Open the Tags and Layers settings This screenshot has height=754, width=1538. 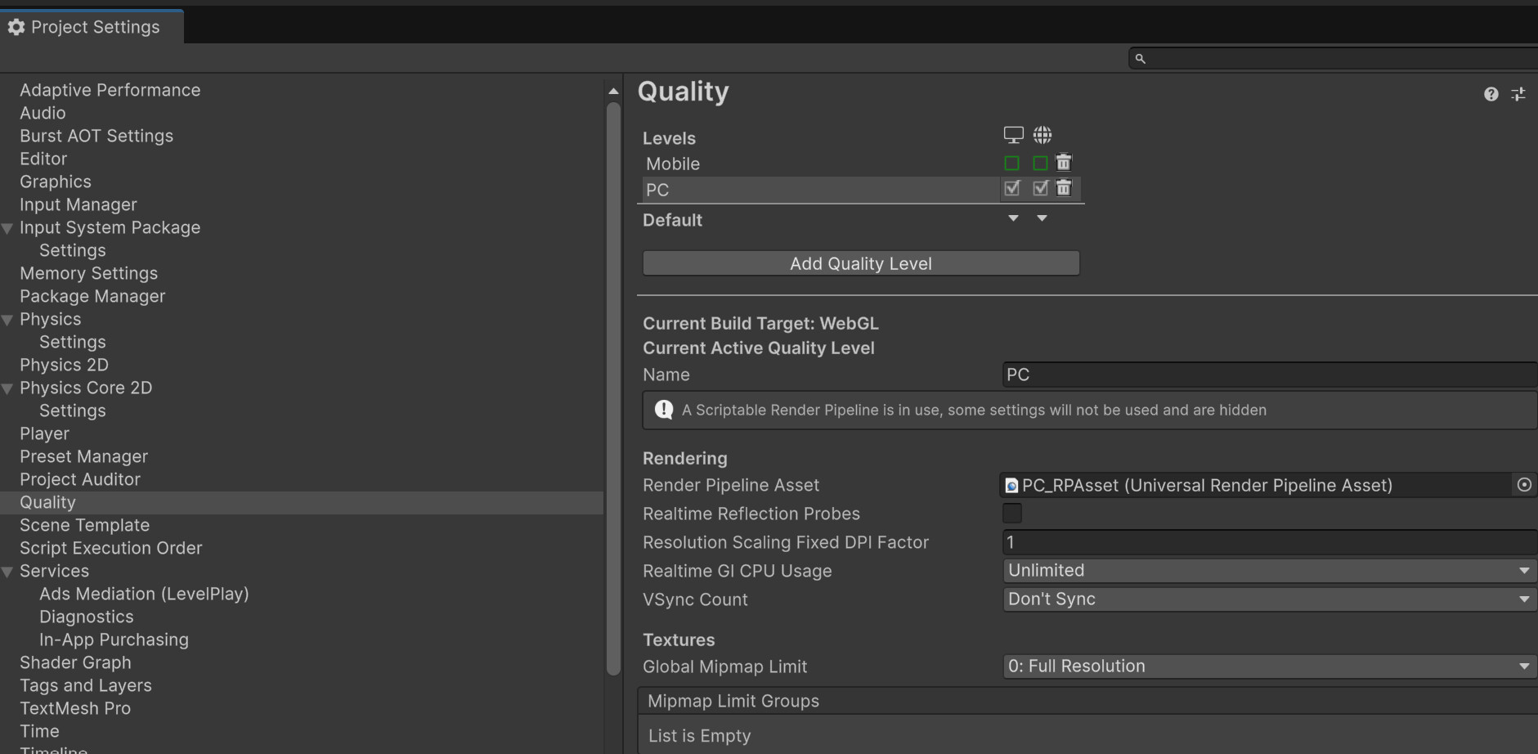(86, 685)
